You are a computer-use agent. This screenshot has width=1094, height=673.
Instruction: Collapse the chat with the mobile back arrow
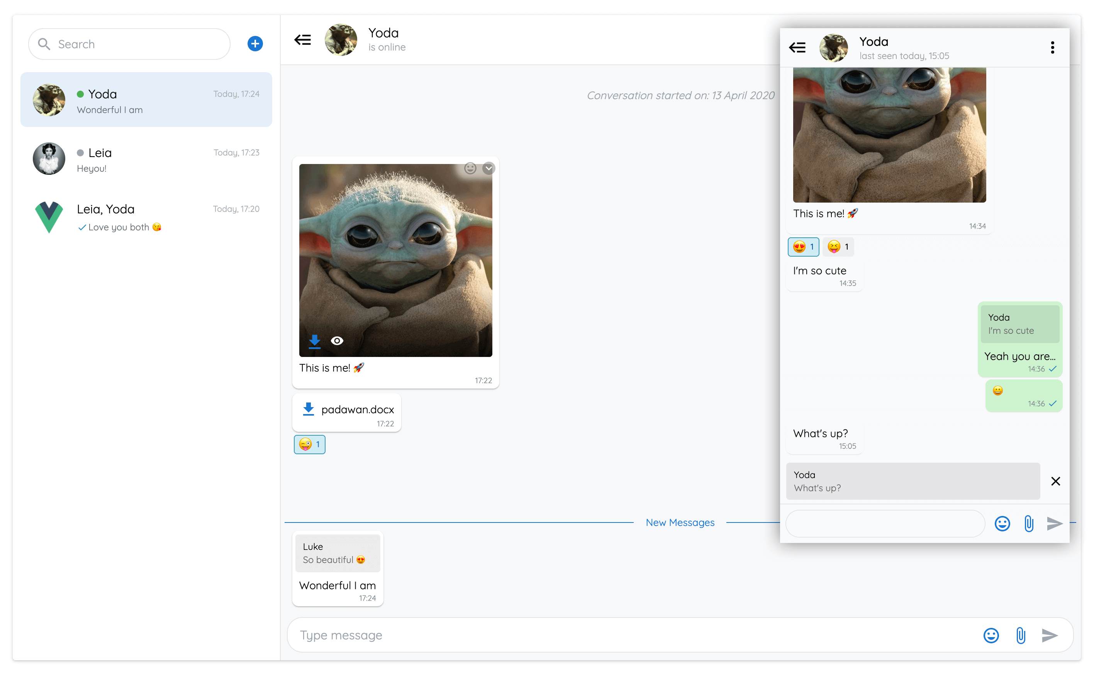coord(797,47)
